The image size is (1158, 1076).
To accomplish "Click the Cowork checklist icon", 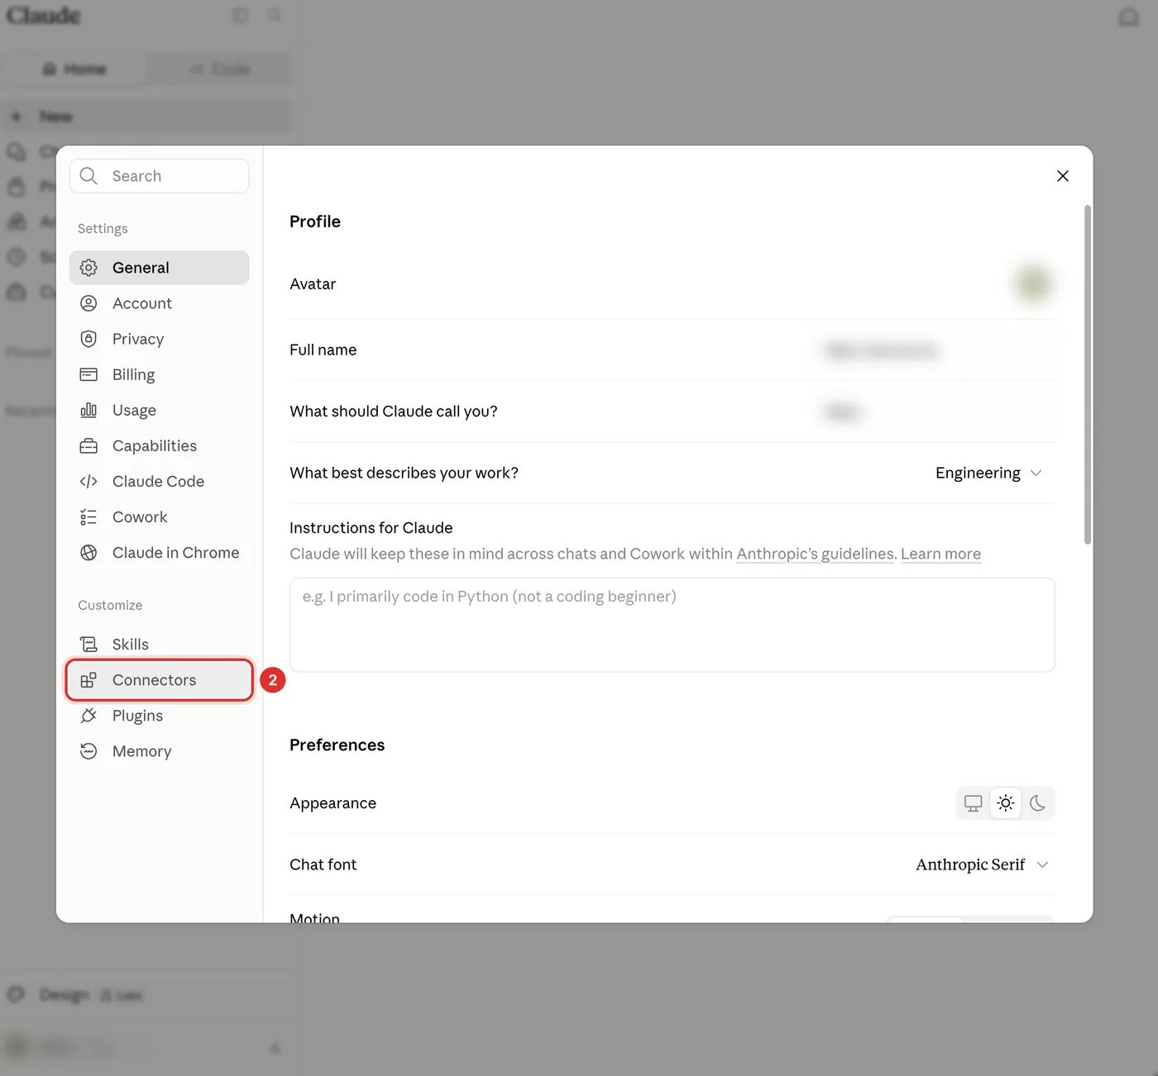I will (89, 517).
